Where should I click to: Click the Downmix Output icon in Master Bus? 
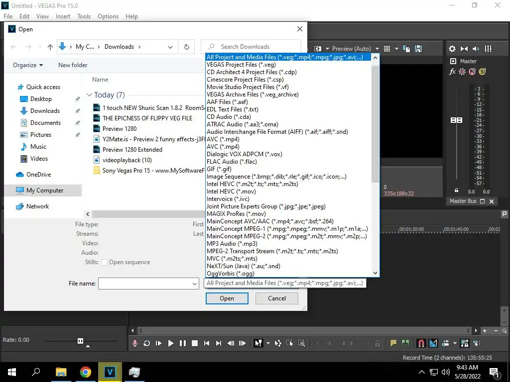click(464, 49)
